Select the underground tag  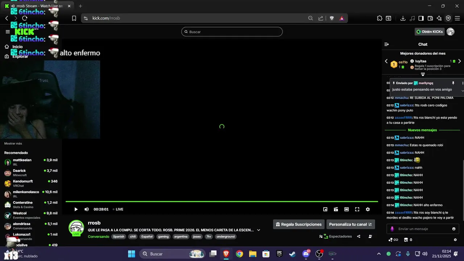(x=226, y=236)
